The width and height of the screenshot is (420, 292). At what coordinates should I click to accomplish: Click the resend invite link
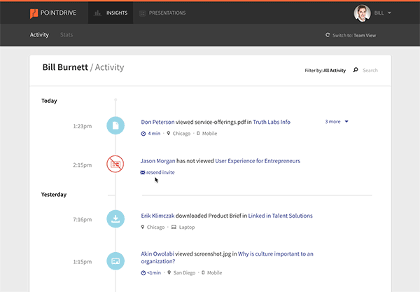click(161, 172)
